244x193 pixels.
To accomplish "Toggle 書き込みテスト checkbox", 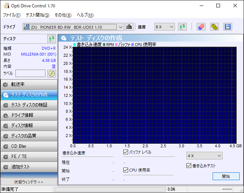I will [189, 166].
